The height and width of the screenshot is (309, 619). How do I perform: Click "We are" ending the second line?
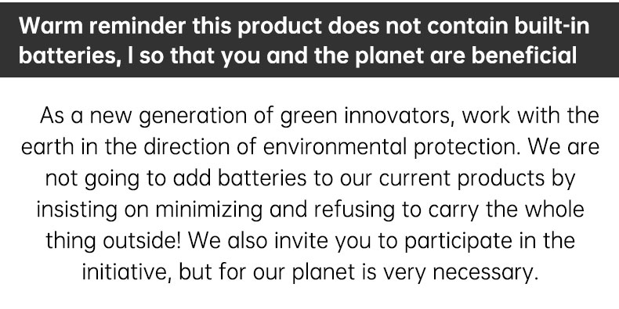(x=563, y=147)
